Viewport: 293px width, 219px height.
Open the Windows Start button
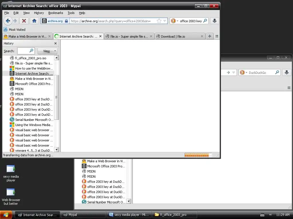(6, 215)
